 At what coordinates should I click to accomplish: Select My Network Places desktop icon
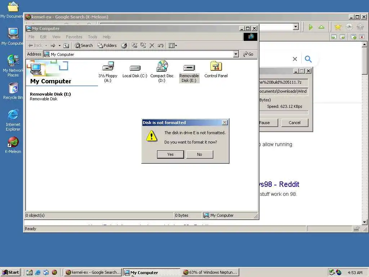tap(13, 66)
